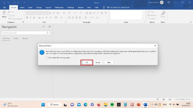Select the Pages tab in Navigation
Viewport: 193px width, 108px height.
coord(16,38)
